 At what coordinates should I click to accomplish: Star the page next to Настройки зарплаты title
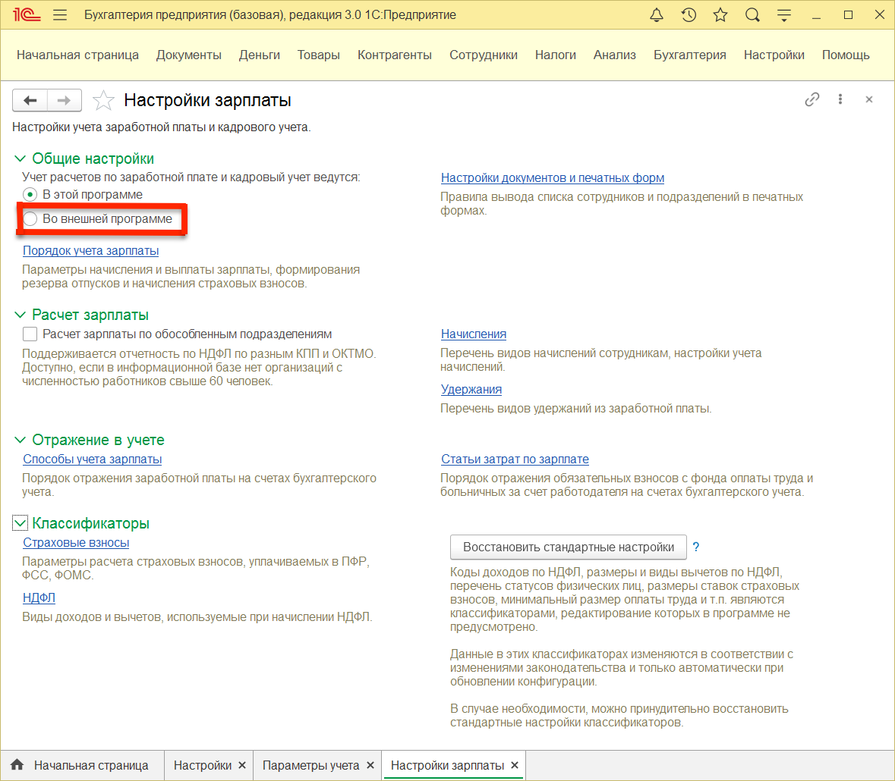coord(103,99)
